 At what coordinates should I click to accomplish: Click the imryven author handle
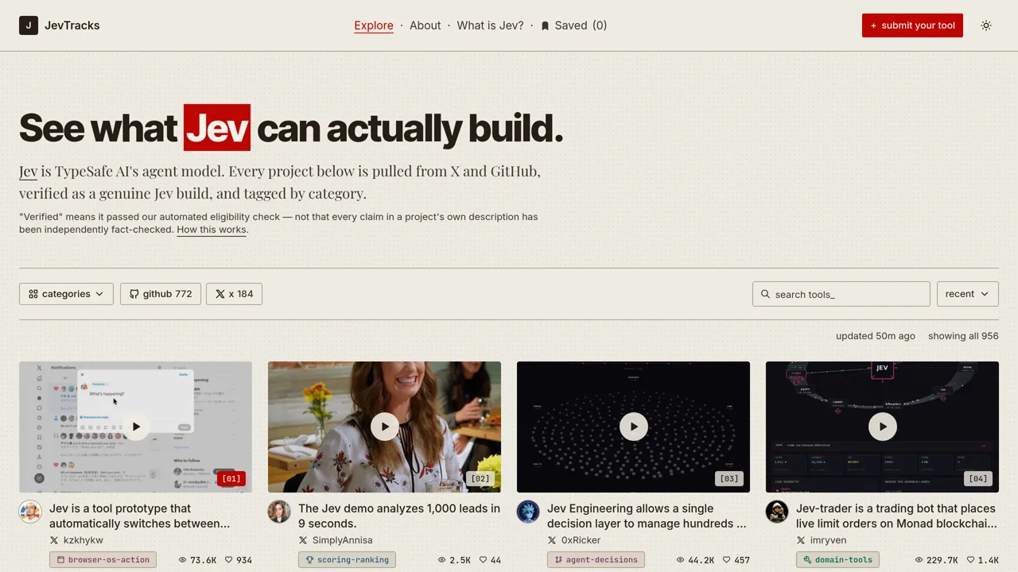click(828, 540)
